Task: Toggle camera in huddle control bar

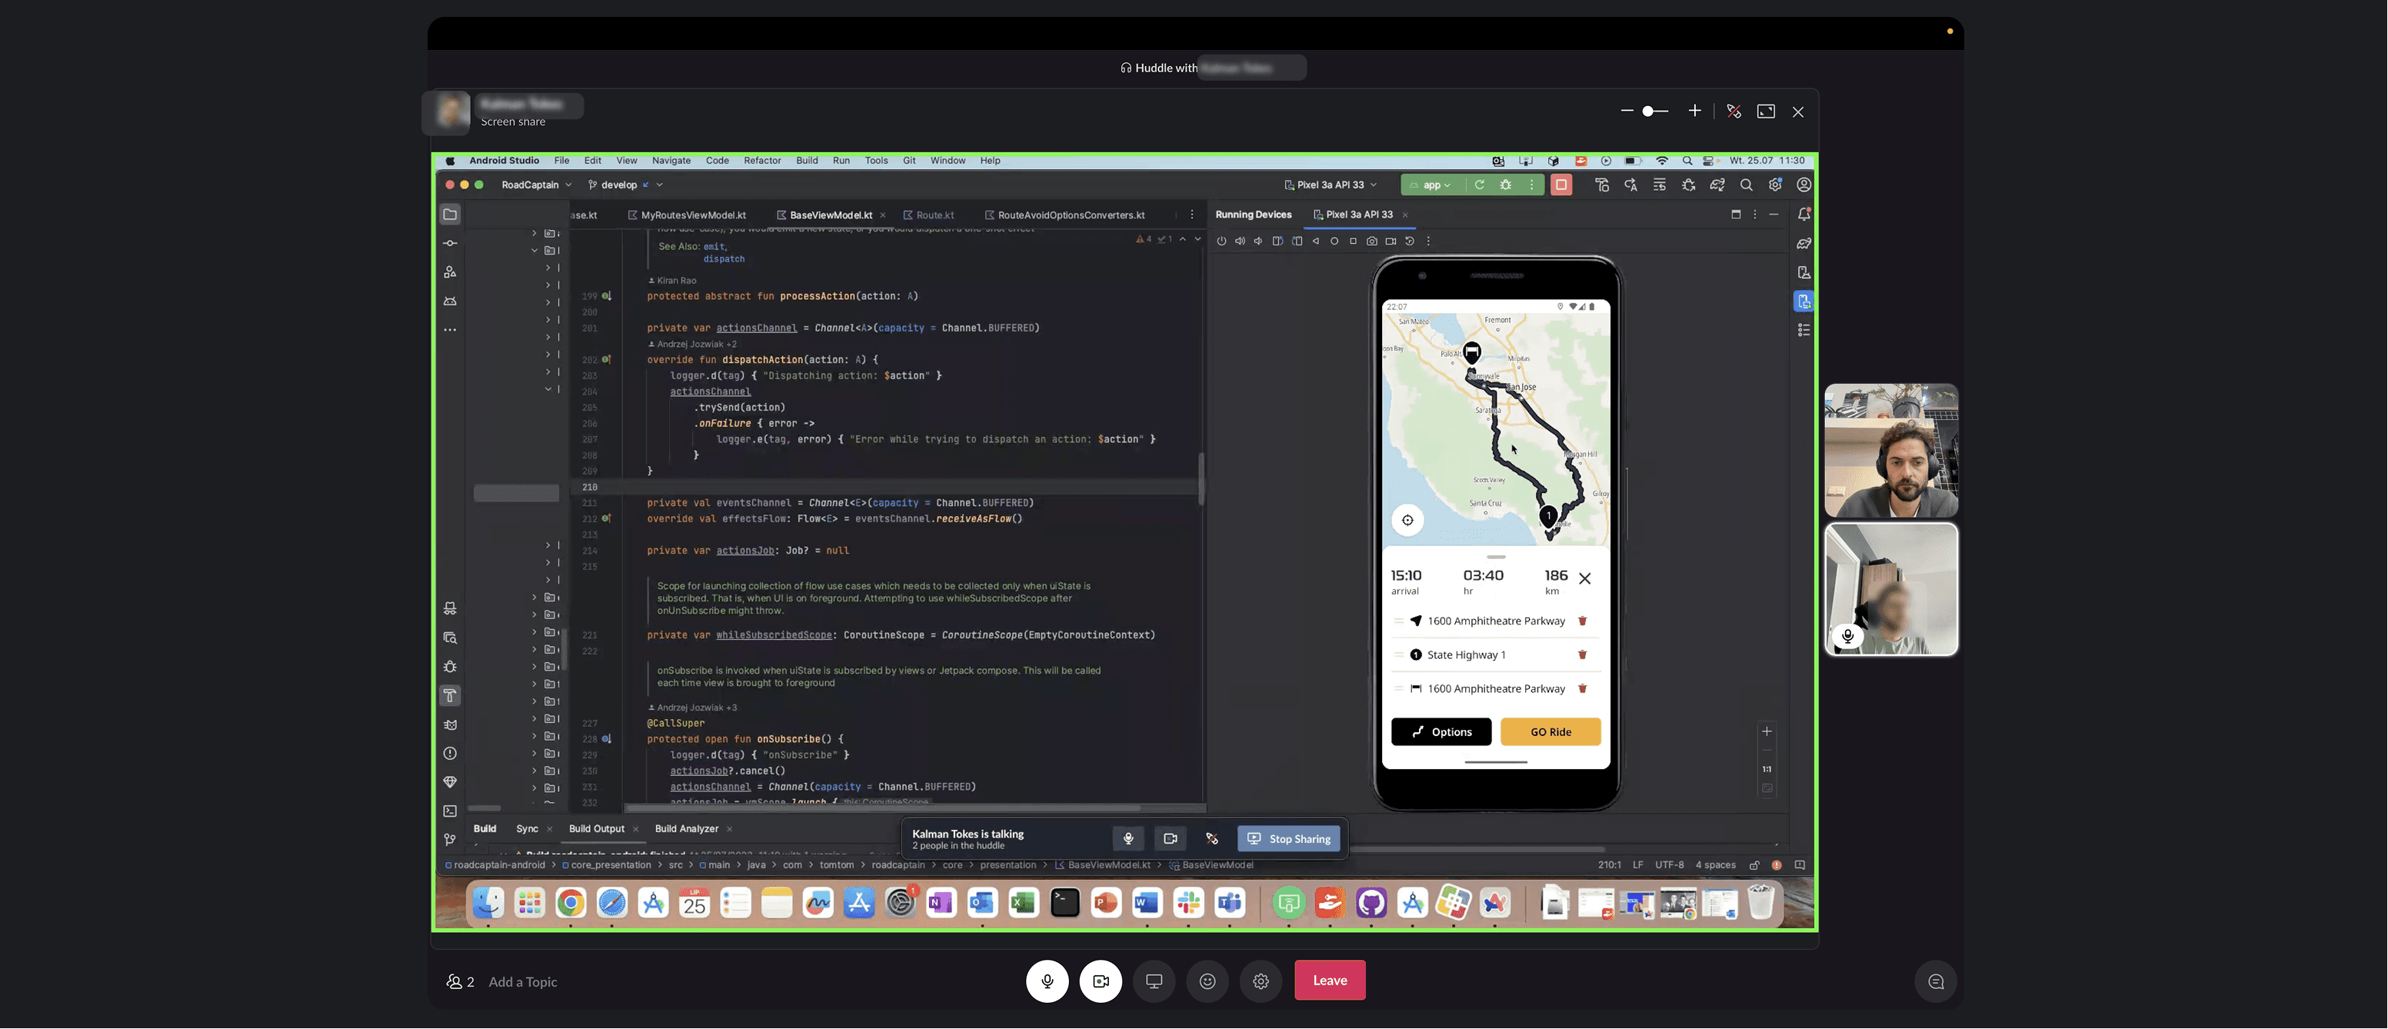Action: pyautogui.click(x=1101, y=981)
